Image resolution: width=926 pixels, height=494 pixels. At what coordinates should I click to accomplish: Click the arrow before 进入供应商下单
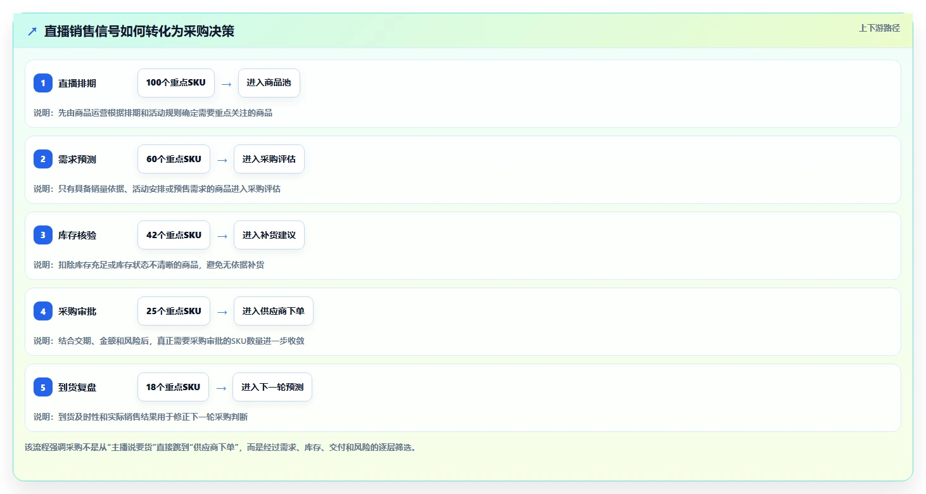(x=222, y=312)
